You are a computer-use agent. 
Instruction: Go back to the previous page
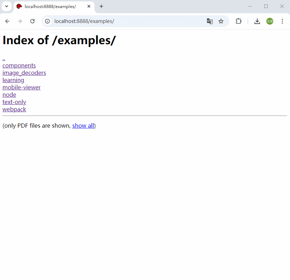coord(7,21)
